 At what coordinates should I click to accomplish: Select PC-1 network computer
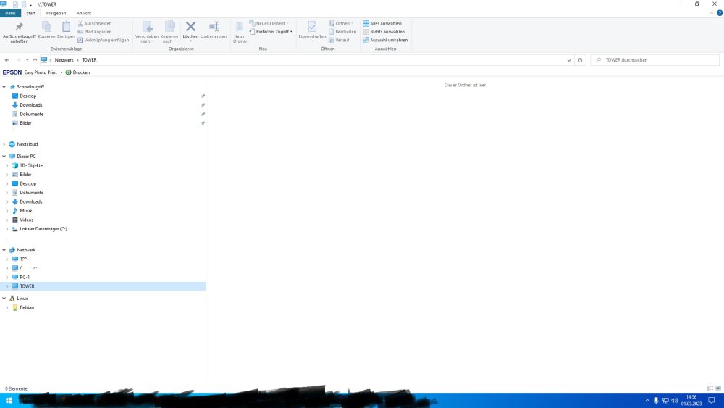pyautogui.click(x=25, y=278)
